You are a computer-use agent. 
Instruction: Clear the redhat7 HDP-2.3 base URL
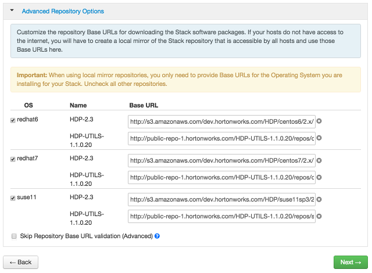[319, 160]
